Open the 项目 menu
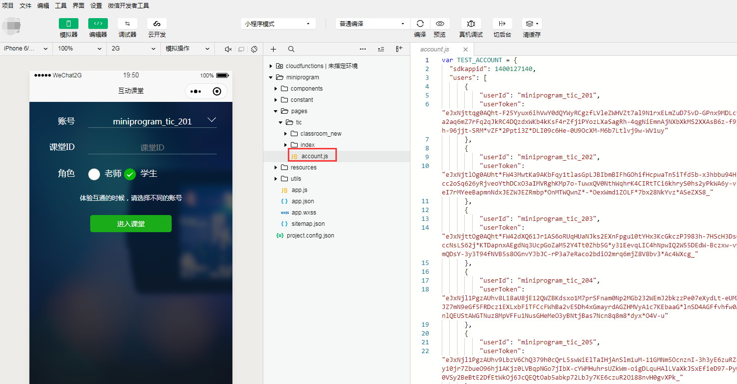This screenshot has width=737, height=384. tap(8, 6)
